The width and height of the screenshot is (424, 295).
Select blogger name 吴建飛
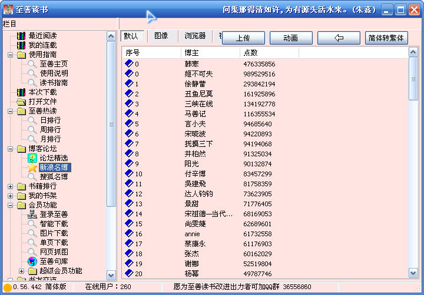pos(196,184)
